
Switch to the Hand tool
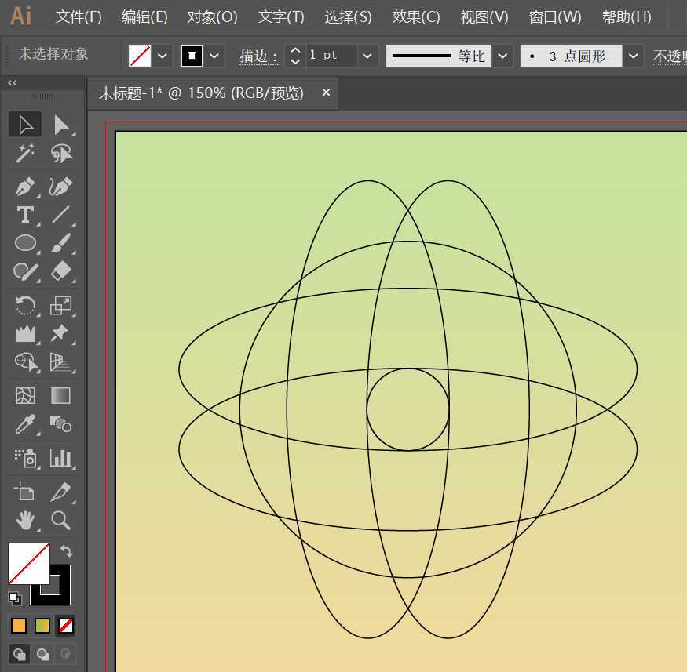[x=25, y=520]
